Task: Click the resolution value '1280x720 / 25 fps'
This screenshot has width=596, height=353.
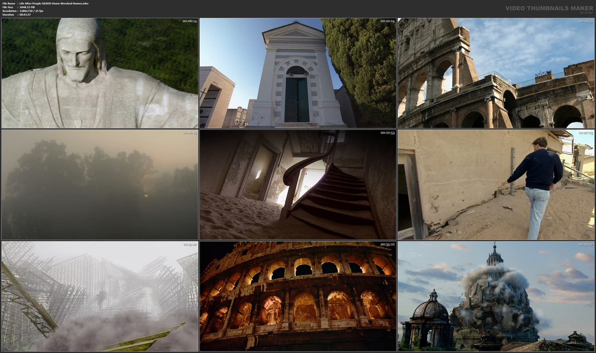Action: tap(31, 11)
